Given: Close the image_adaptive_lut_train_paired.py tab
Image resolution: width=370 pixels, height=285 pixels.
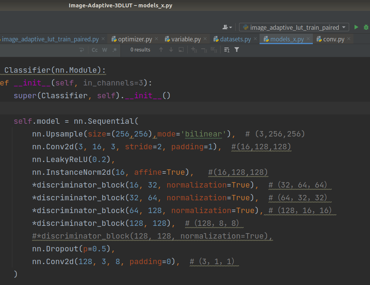Looking at the screenshot, I should point(103,39).
